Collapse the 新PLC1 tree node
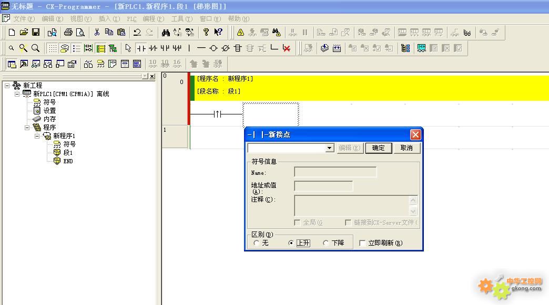The width and height of the screenshot is (549, 305). pyautogui.click(x=17, y=94)
